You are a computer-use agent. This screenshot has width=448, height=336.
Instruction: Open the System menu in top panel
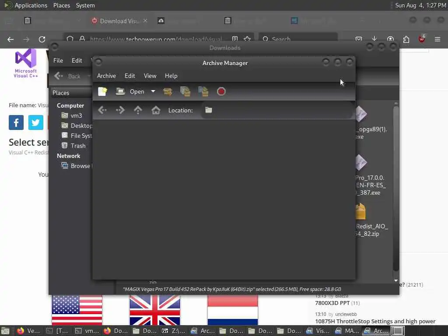coord(85,5)
